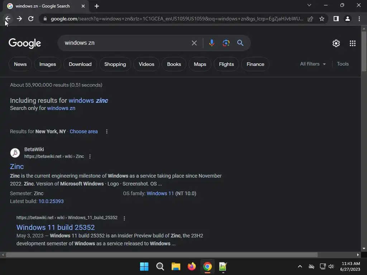Open options next to Choose area
The width and height of the screenshot is (367, 275).
107,131
